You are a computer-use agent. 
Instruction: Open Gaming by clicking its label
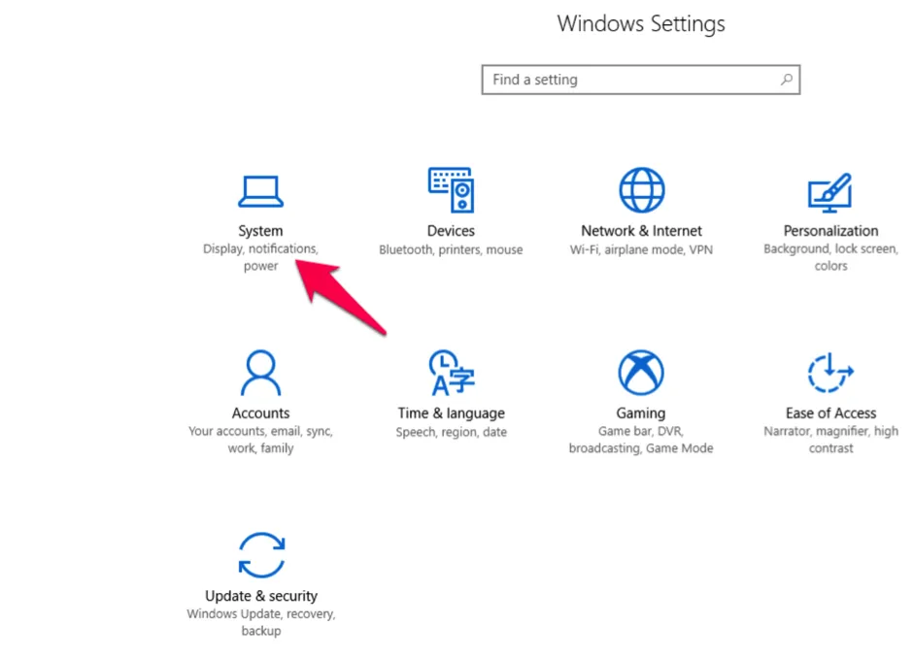tap(640, 412)
